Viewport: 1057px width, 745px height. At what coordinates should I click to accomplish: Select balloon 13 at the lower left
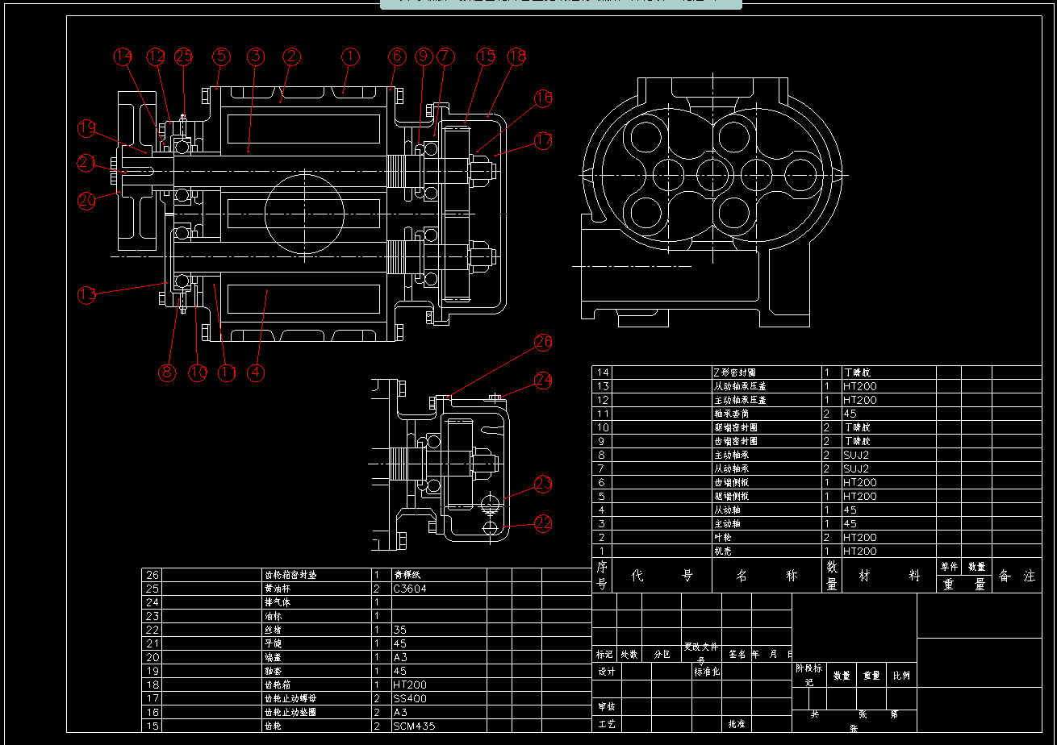tap(87, 295)
